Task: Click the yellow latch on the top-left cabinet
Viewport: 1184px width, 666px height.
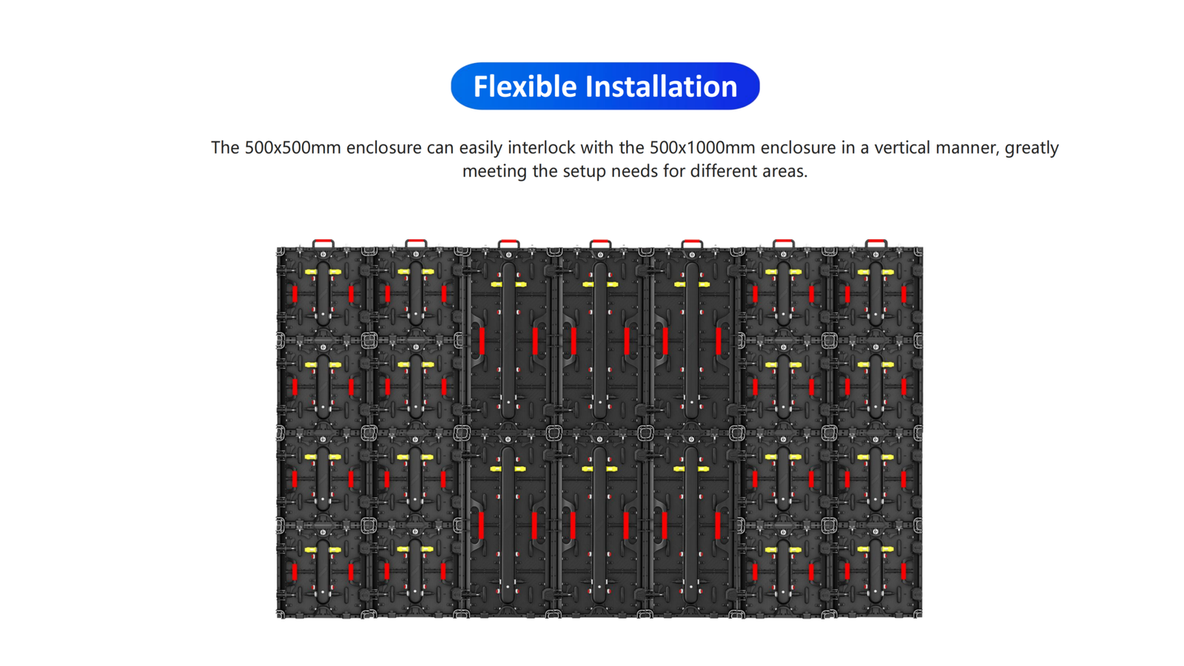Action: [x=323, y=272]
